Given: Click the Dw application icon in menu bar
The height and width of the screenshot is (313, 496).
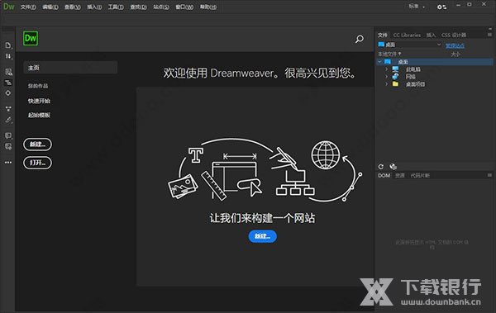Looking at the screenshot, I should [9, 7].
